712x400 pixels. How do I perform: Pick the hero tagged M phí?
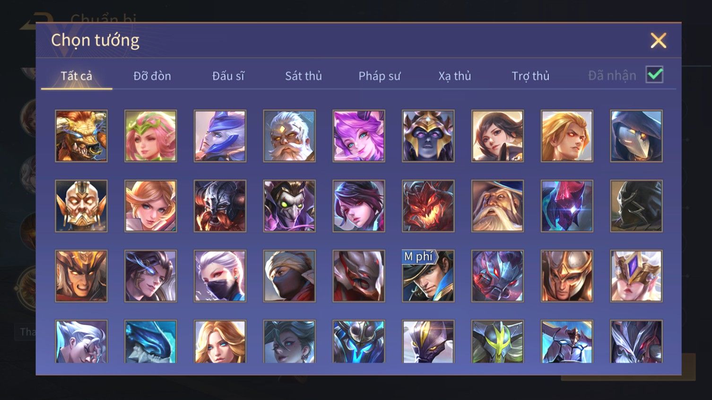click(428, 276)
